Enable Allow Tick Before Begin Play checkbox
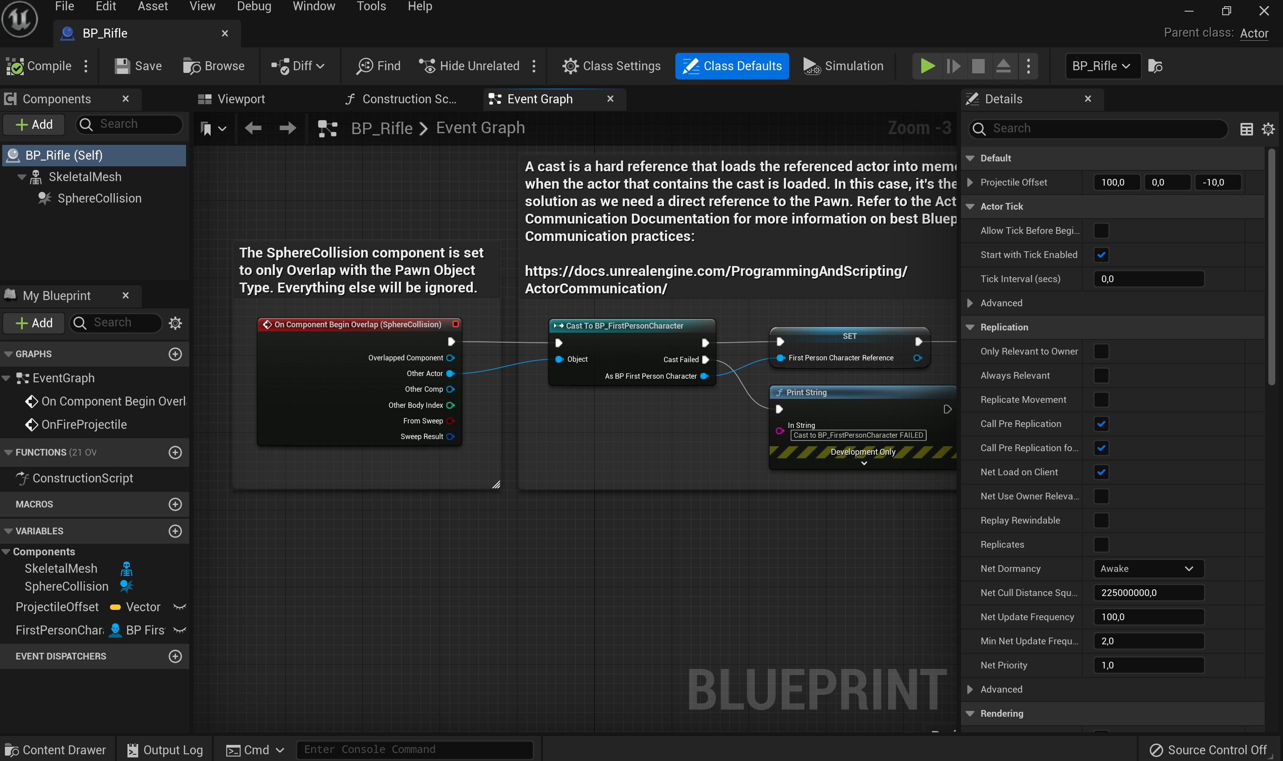Screen dimensions: 1283x761 point(1101,231)
